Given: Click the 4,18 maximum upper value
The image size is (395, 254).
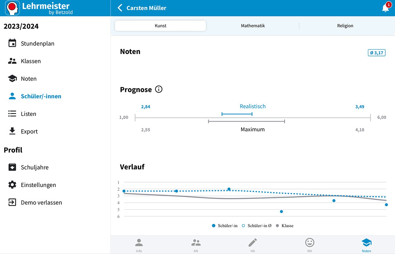Looking at the screenshot, I should pyautogui.click(x=360, y=130).
